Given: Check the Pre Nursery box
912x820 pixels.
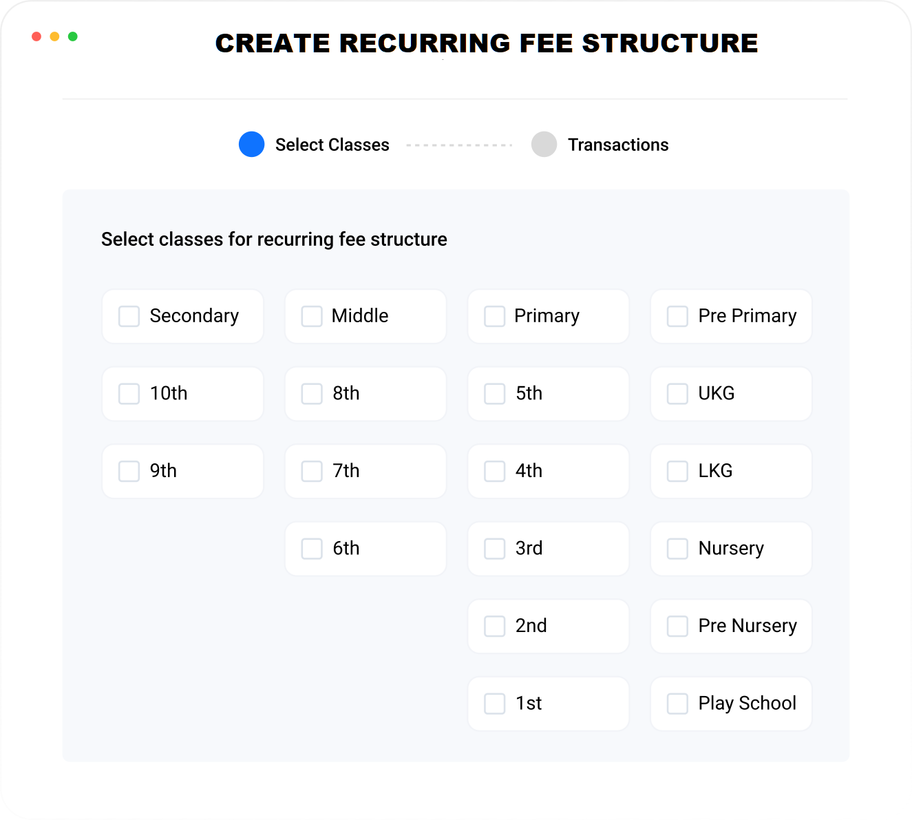Looking at the screenshot, I should [x=678, y=626].
